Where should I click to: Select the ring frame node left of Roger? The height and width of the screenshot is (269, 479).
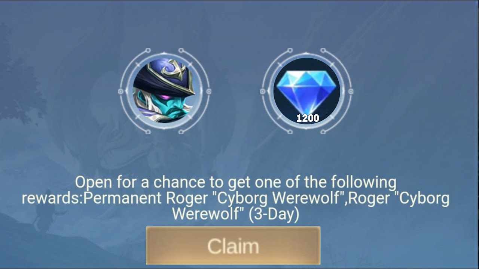[x=120, y=91]
